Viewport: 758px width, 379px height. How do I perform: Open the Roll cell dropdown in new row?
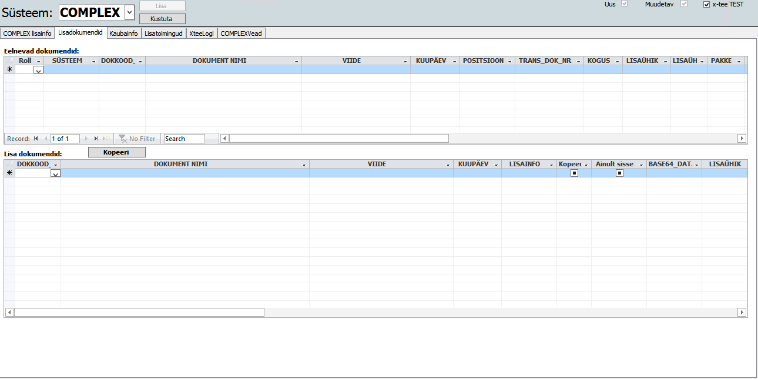point(38,70)
